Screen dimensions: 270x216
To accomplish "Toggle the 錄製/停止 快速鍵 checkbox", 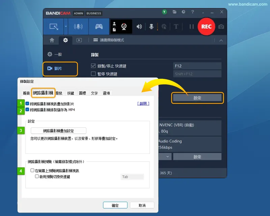I will click(x=93, y=66).
